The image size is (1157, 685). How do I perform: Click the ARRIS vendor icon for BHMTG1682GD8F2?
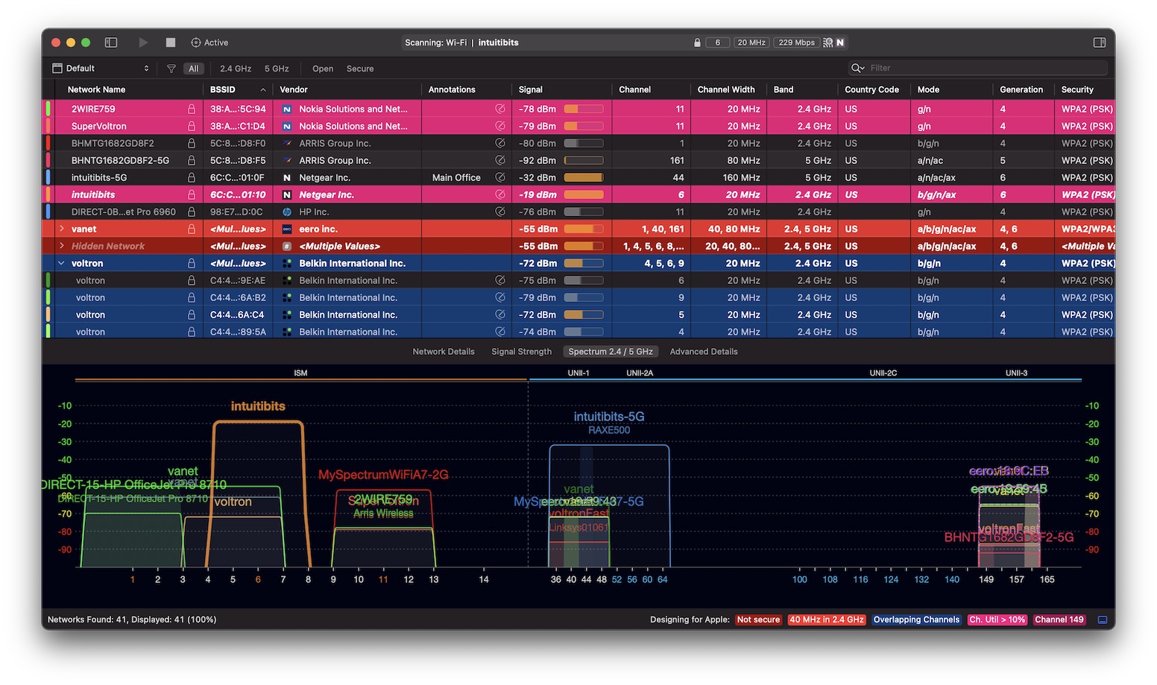(287, 143)
